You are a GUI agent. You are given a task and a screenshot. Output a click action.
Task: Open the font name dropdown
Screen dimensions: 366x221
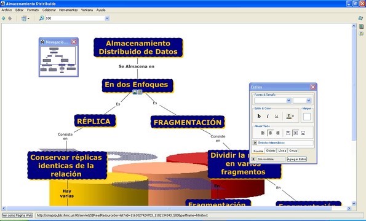tap(273, 101)
